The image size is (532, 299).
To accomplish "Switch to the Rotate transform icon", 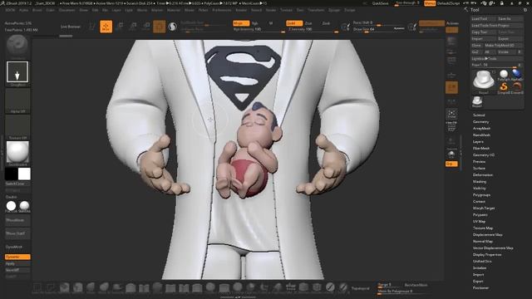I will (x=146, y=27).
